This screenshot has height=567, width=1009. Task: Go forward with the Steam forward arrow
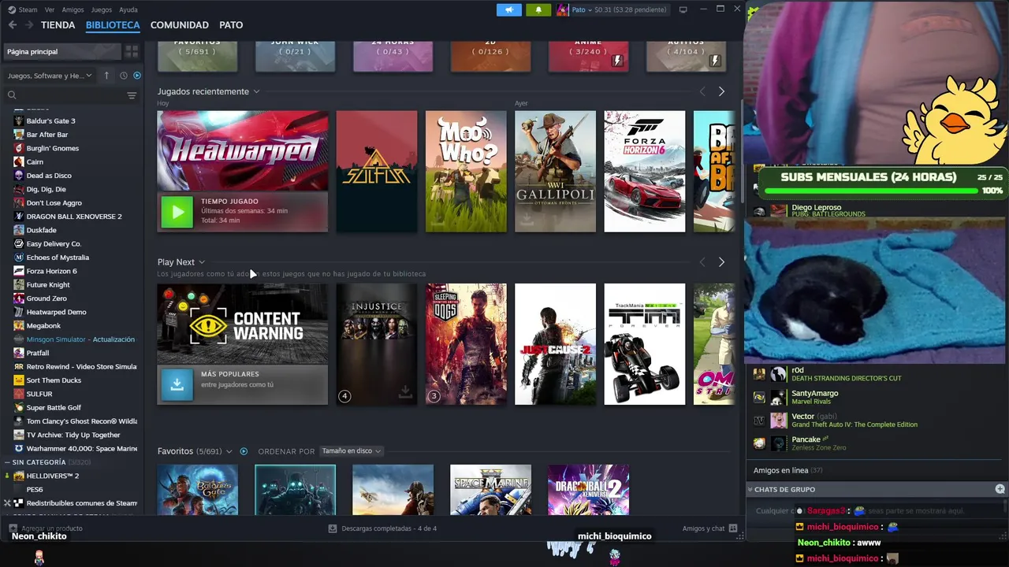pyautogui.click(x=29, y=25)
